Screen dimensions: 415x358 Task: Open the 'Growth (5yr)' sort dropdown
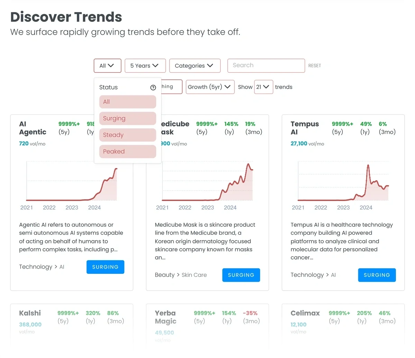tap(210, 87)
